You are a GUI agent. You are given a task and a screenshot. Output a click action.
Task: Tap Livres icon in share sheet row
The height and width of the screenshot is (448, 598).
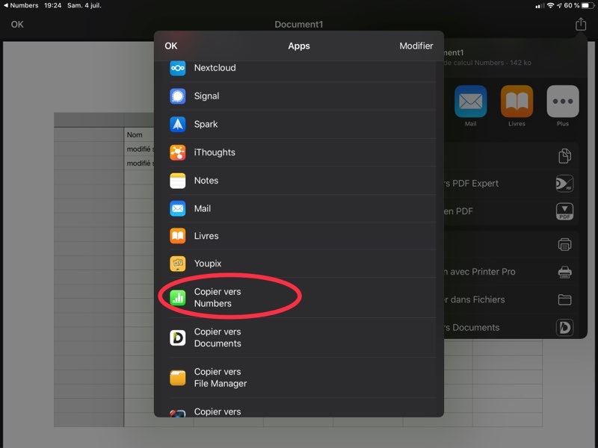[517, 102]
